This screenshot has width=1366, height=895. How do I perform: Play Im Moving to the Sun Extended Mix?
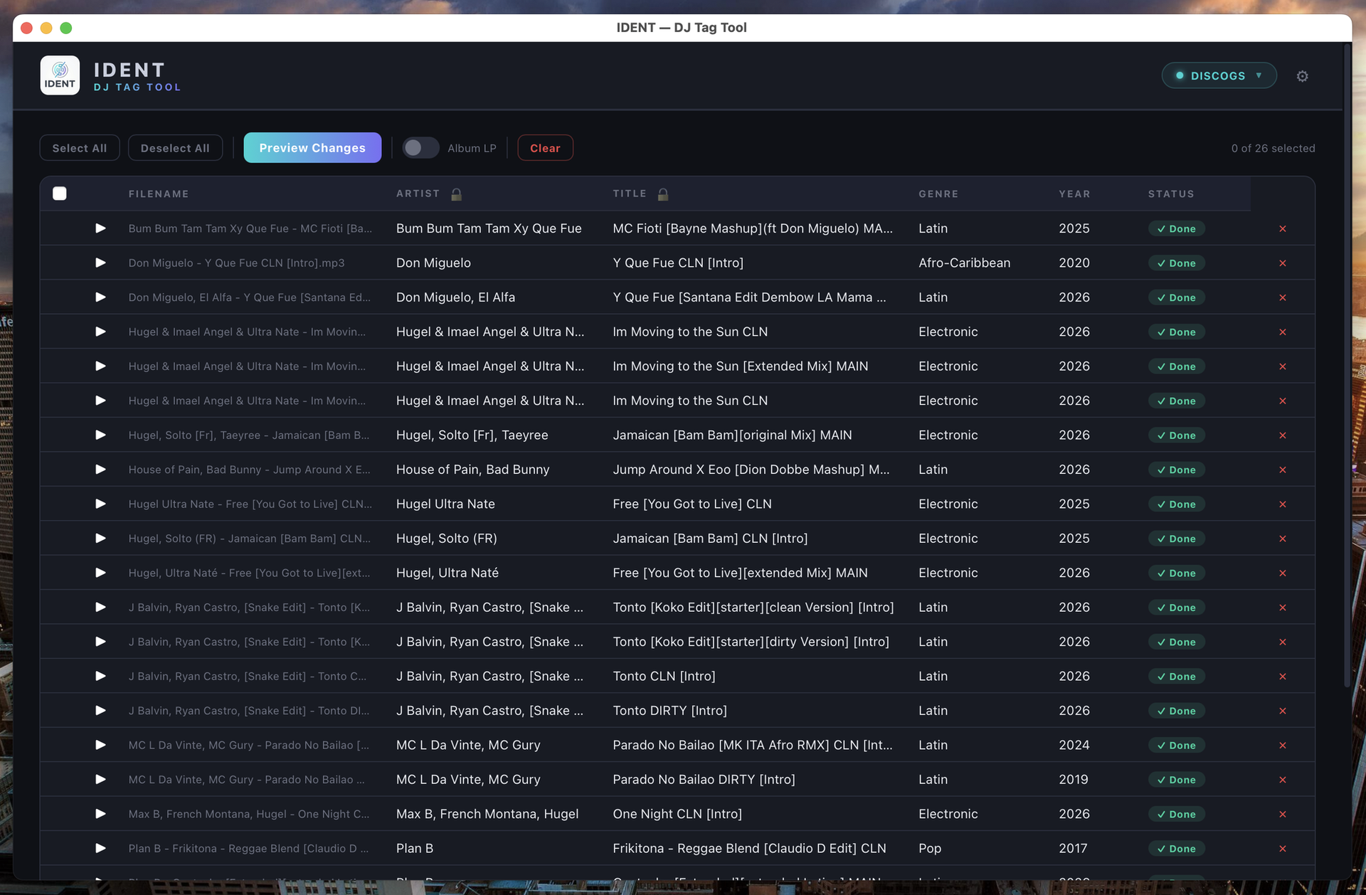click(x=100, y=366)
